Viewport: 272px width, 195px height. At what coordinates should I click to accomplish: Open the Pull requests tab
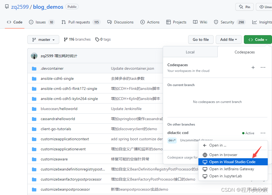(81, 22)
